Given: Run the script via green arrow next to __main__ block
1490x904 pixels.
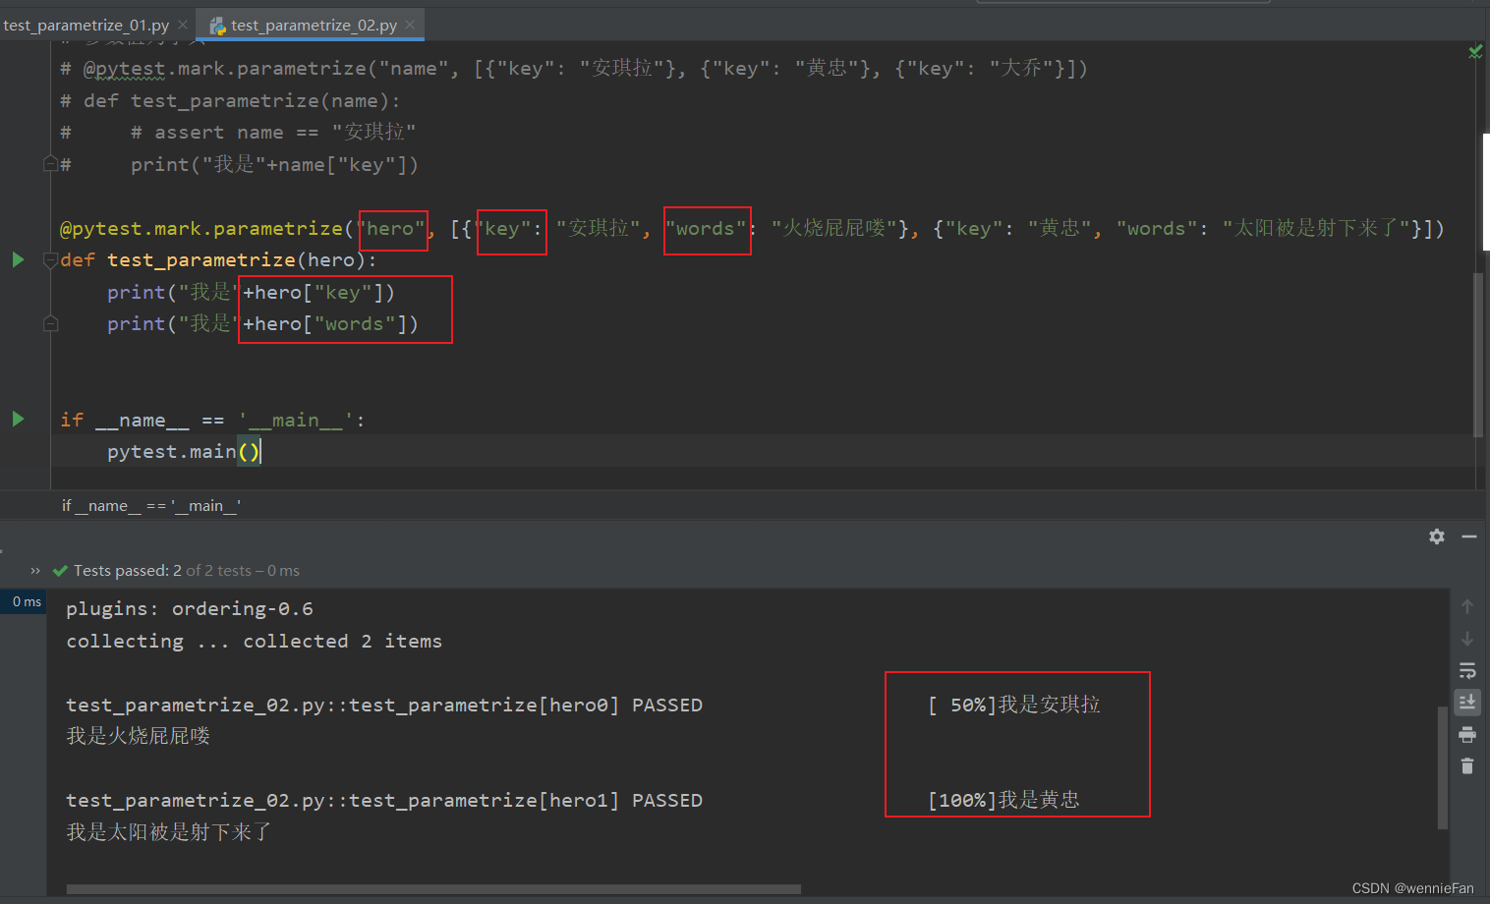Looking at the screenshot, I should tap(17, 418).
